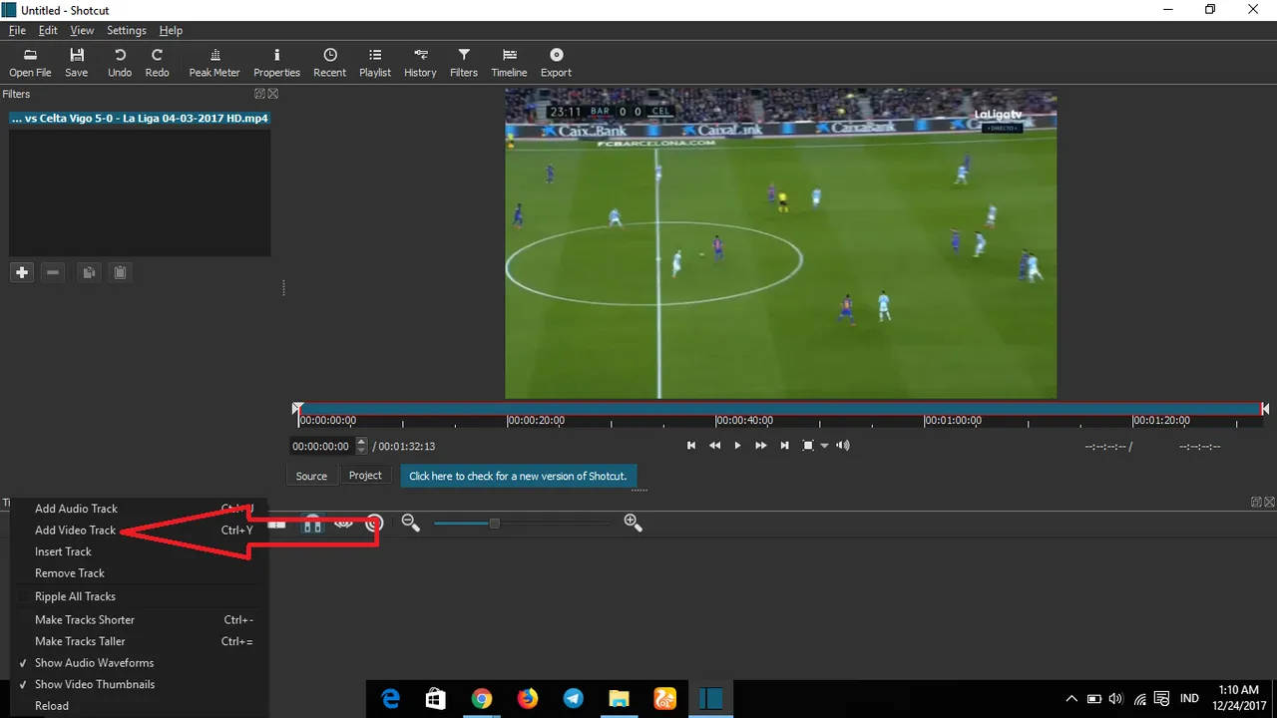Open Firefox from the taskbar
1277x718 pixels.
[528, 699]
